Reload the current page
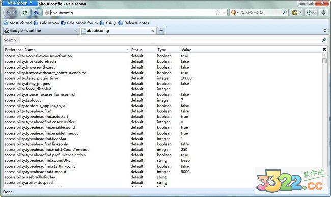 [25, 13]
